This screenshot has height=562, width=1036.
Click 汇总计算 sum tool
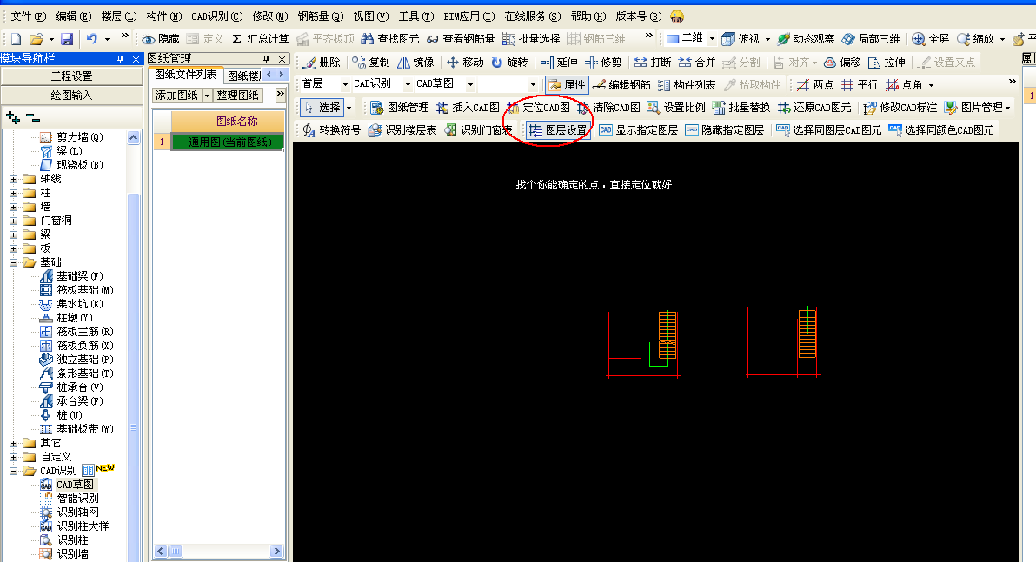click(x=261, y=39)
